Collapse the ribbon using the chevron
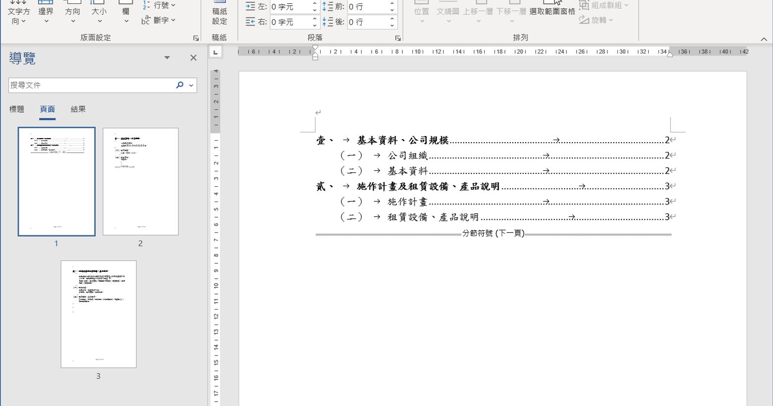The width and height of the screenshot is (773, 406). (x=764, y=39)
